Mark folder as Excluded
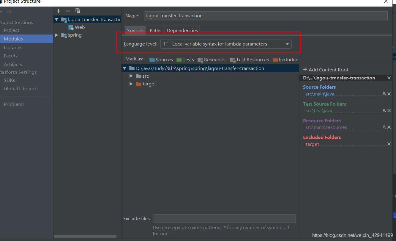The image size is (396, 241). click(x=285, y=60)
